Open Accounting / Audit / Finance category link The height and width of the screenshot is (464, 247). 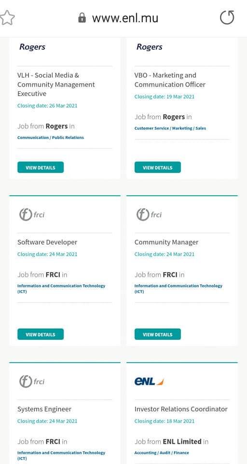point(162,452)
